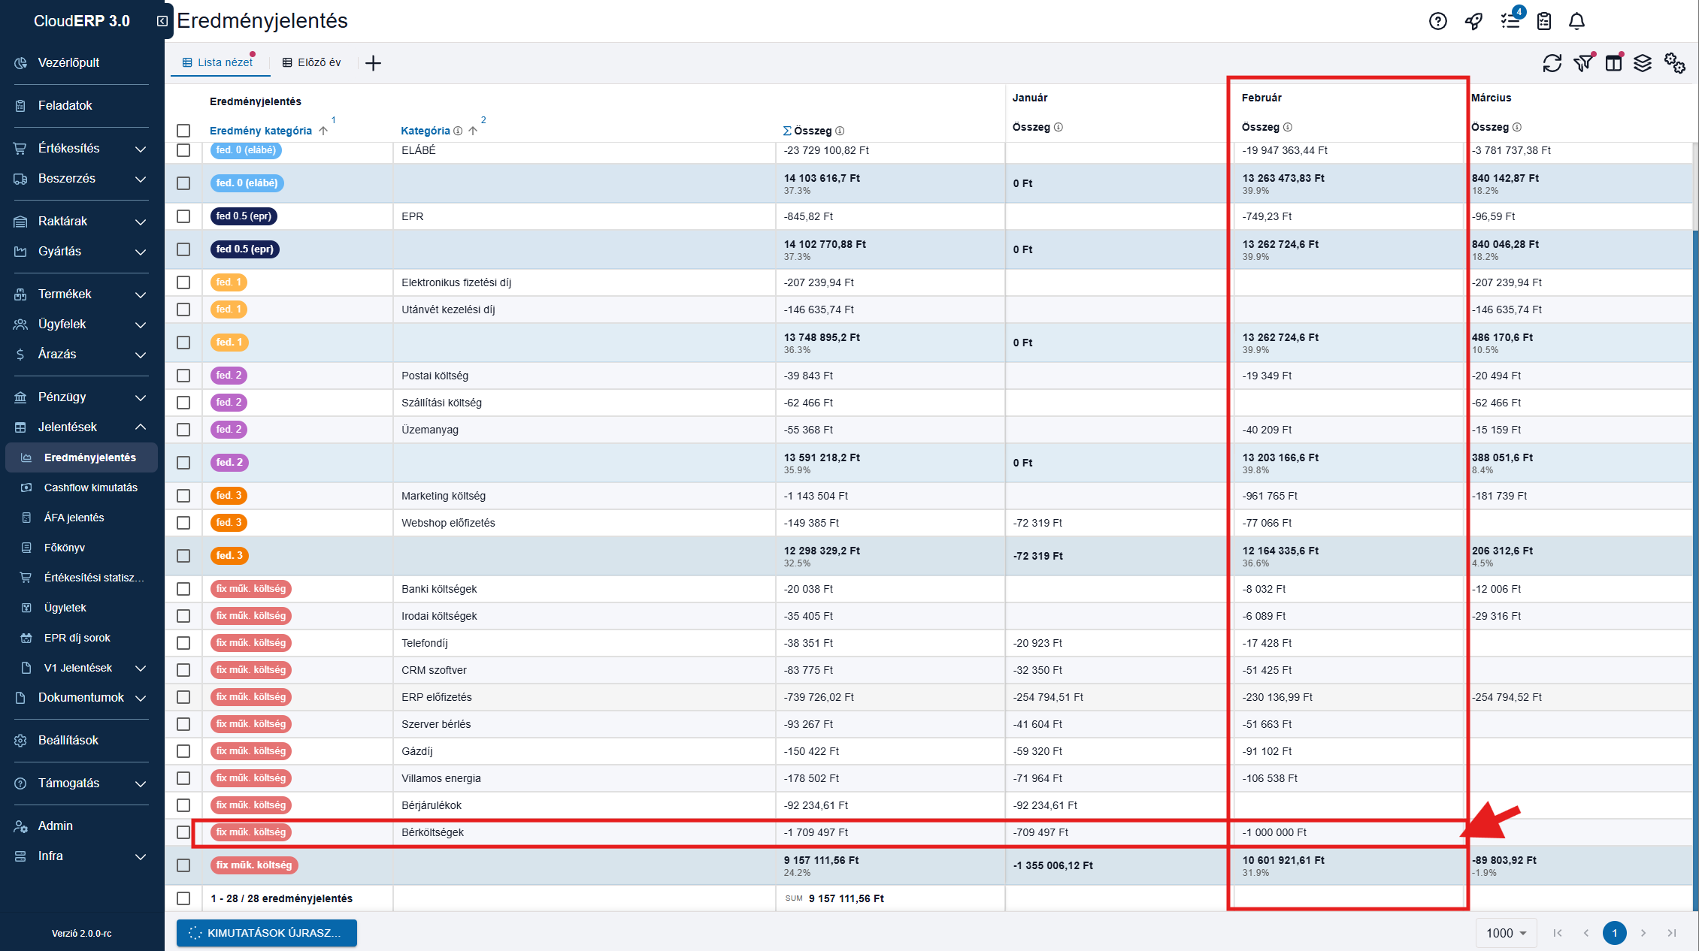Open the column settings icon
The width and height of the screenshot is (1699, 951).
tap(1613, 63)
